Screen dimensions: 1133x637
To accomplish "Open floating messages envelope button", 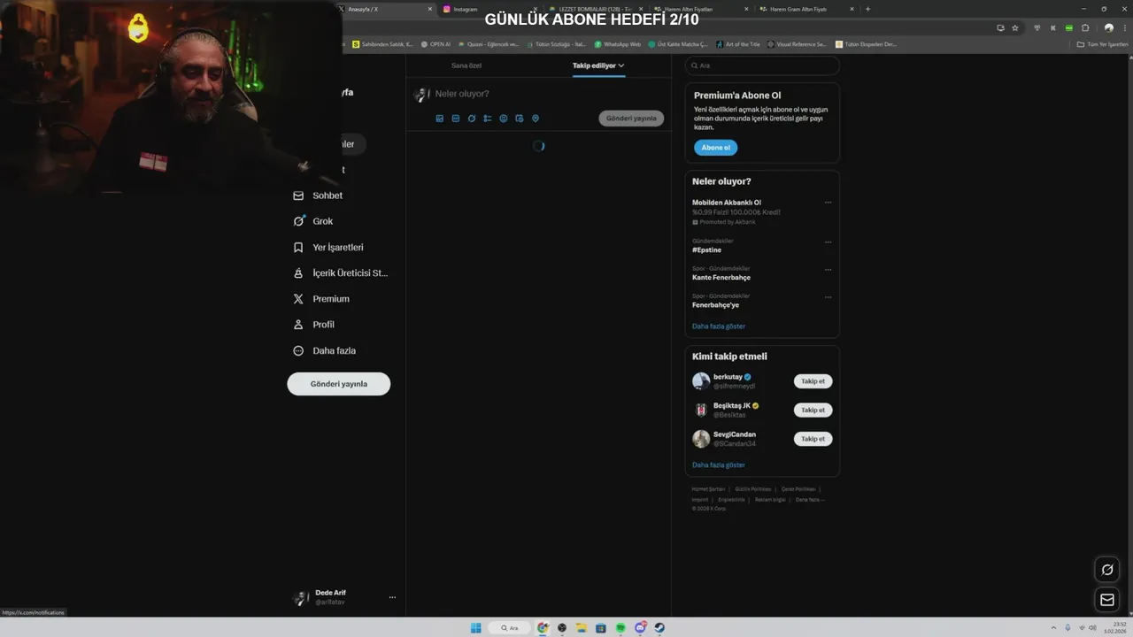I will (x=1106, y=600).
